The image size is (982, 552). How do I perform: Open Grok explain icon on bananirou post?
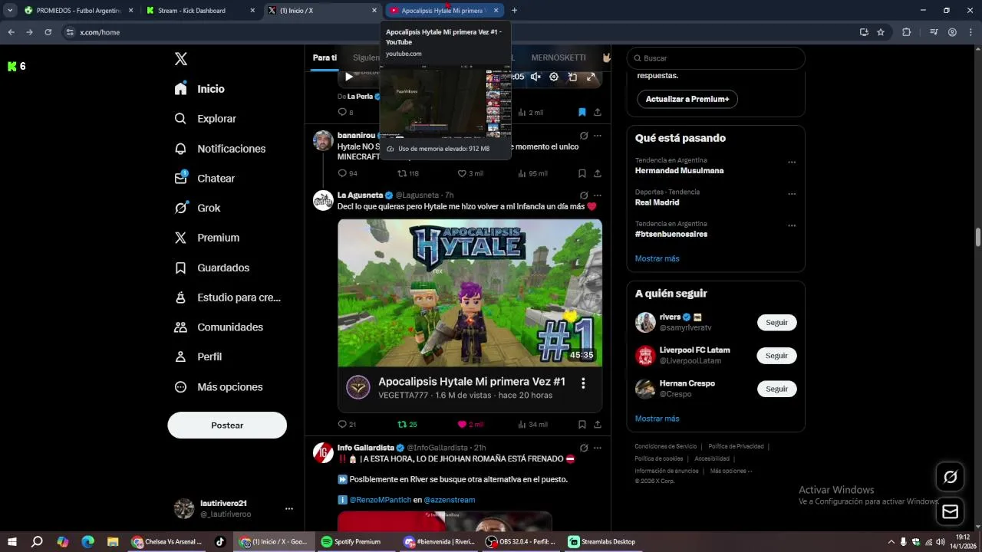click(x=584, y=136)
